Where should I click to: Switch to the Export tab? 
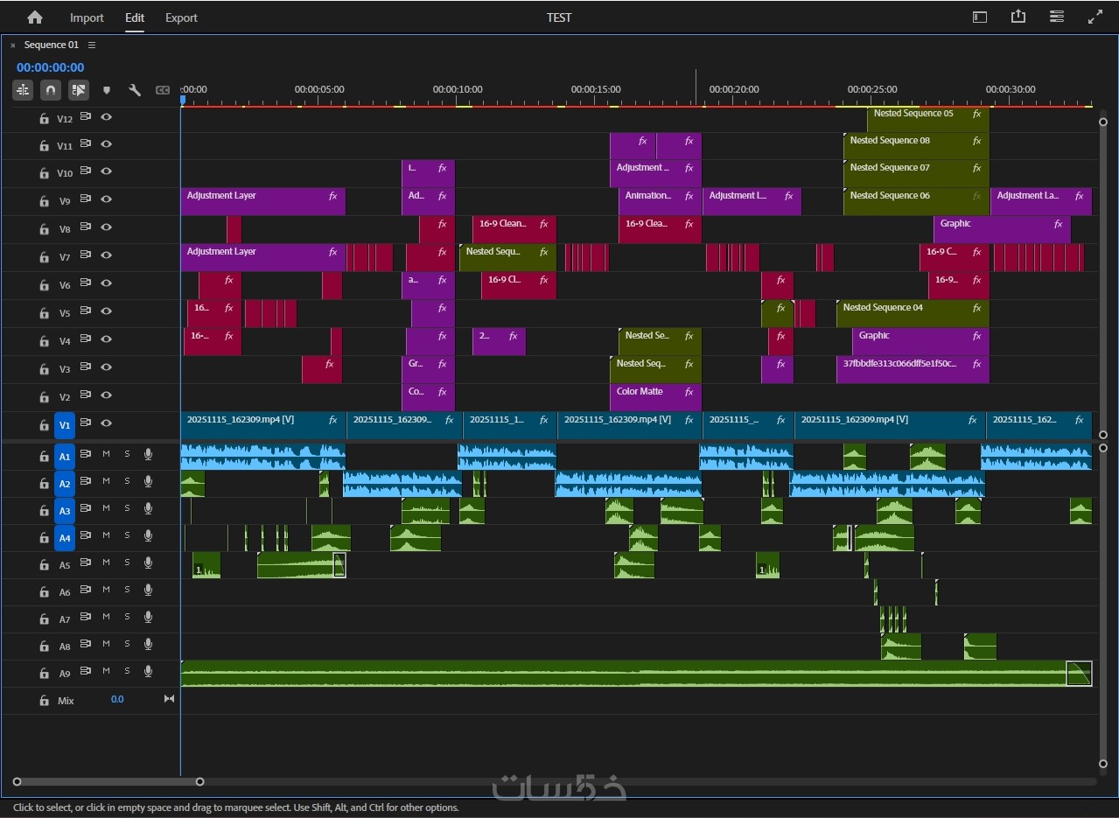(181, 17)
